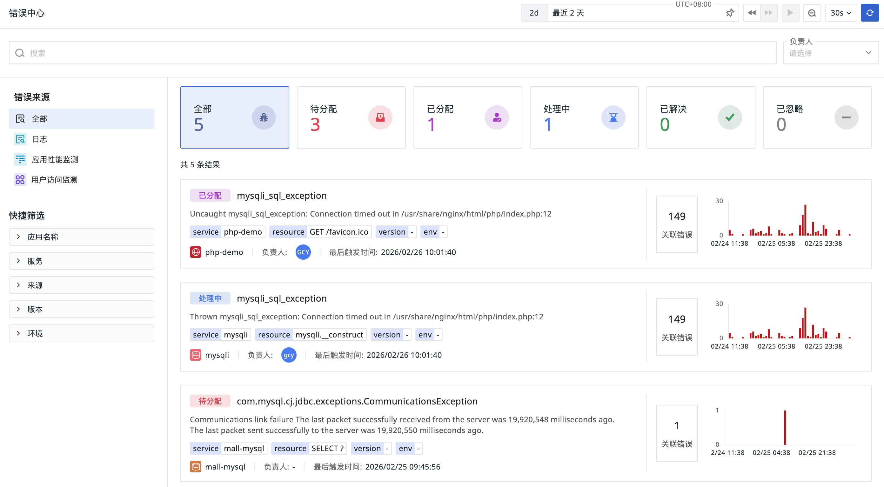Click the pin time range icon
The image size is (884, 487).
tap(730, 13)
